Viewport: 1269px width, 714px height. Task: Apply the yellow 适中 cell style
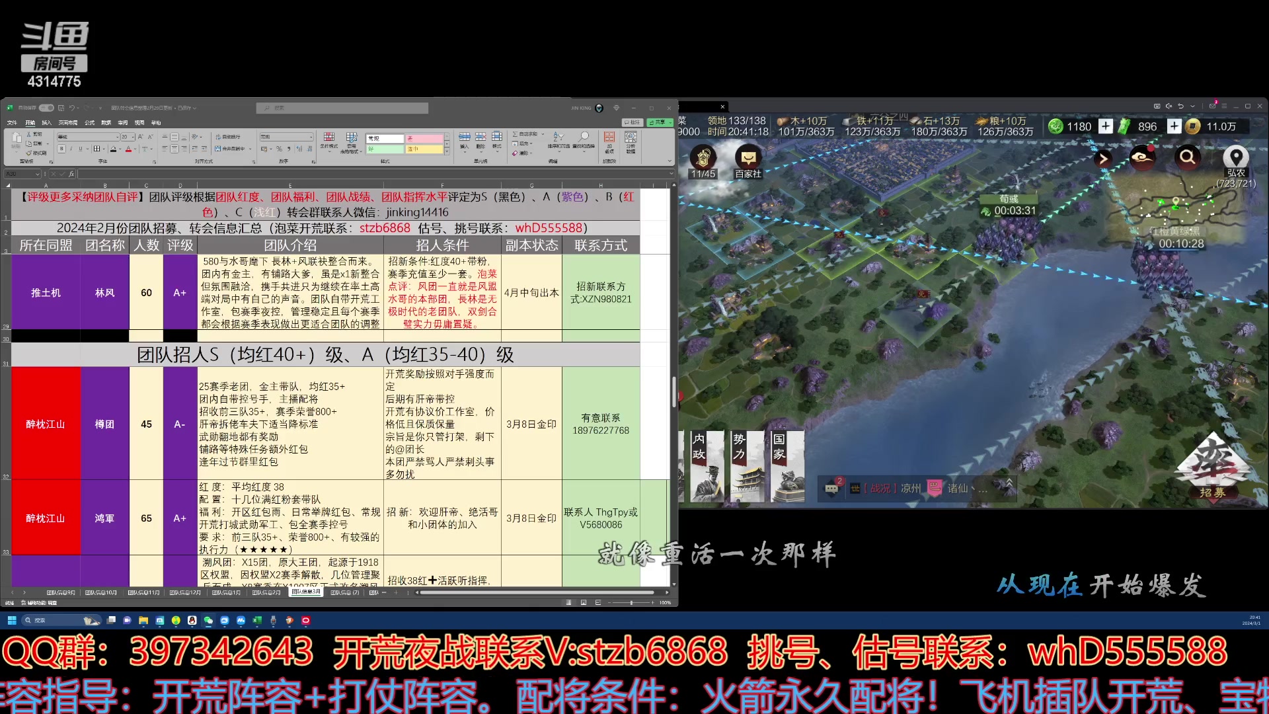pos(424,149)
